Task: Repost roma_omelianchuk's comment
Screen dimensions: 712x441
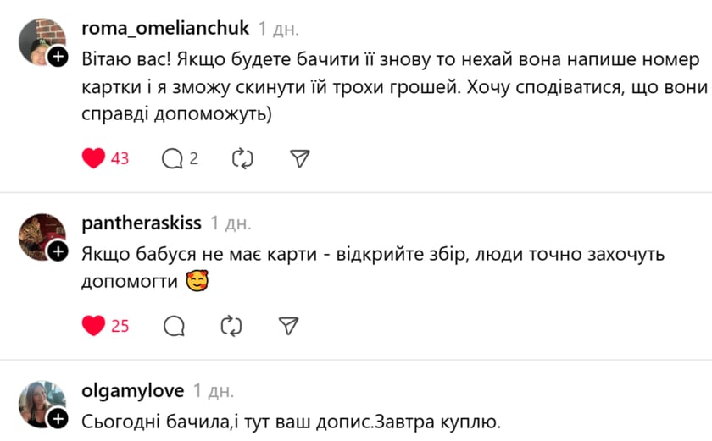Action: (x=242, y=157)
